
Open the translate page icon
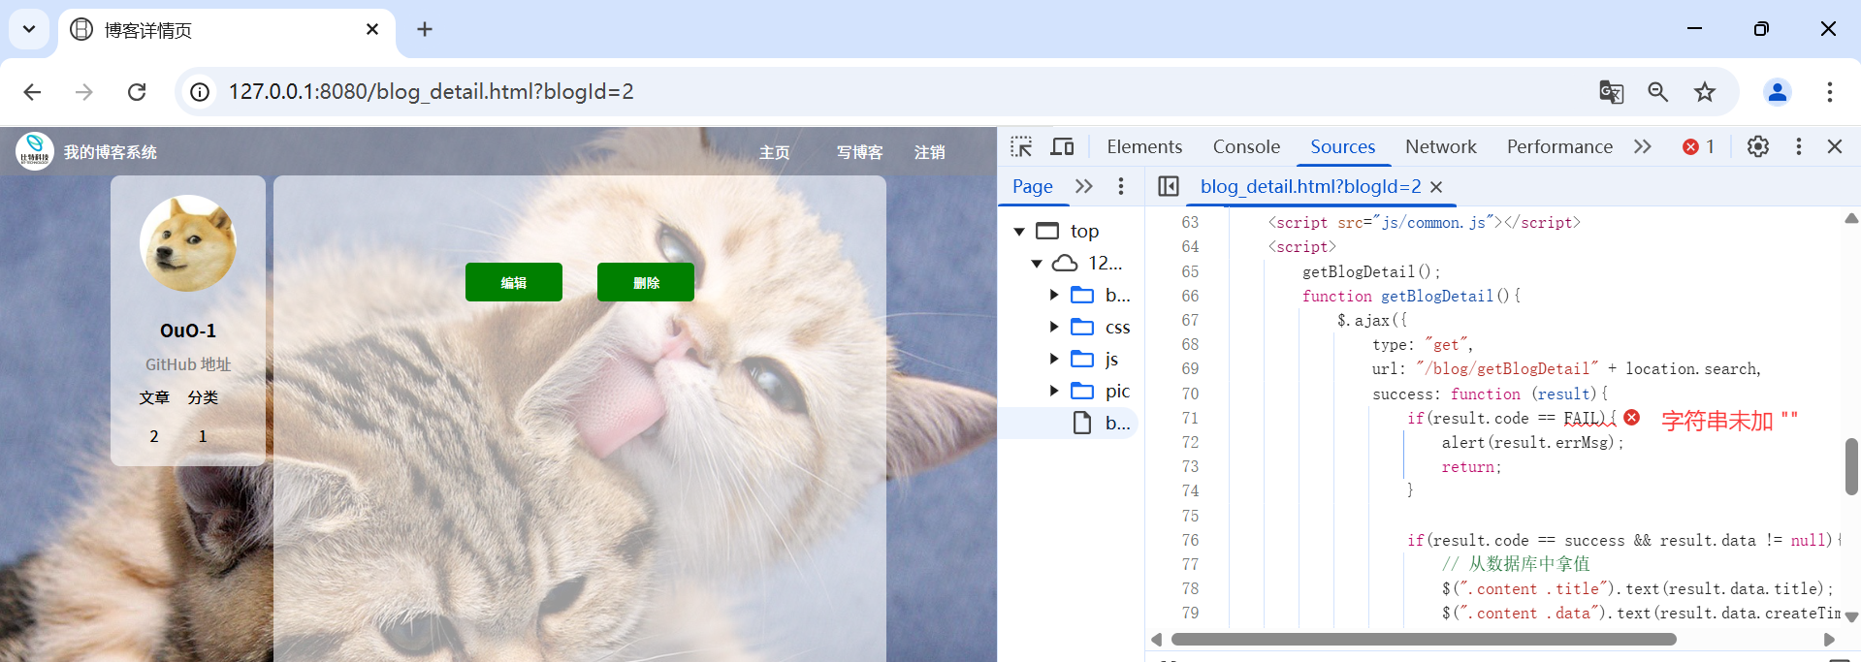1611,92
